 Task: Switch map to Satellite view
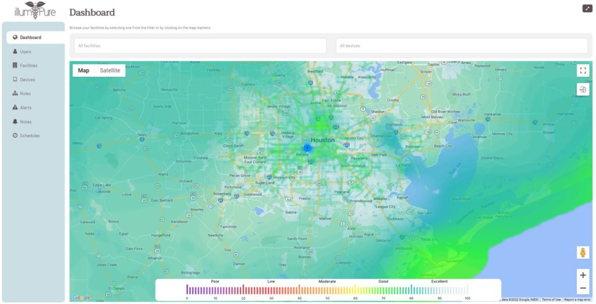110,70
